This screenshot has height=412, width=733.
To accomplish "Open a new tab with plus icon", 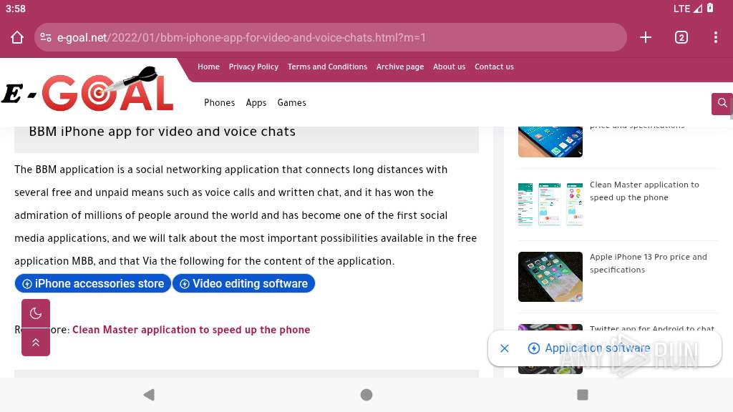I will (645, 37).
